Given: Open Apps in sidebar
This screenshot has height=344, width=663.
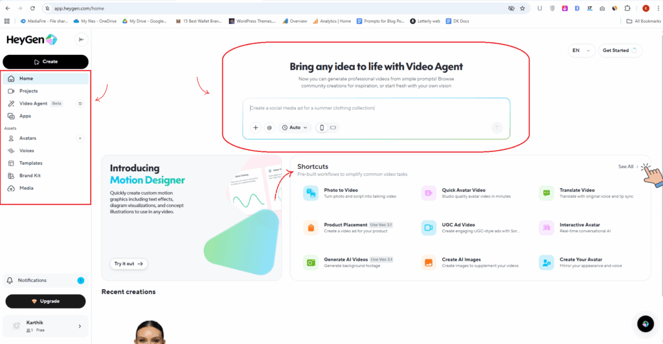Looking at the screenshot, I should click(46, 116).
